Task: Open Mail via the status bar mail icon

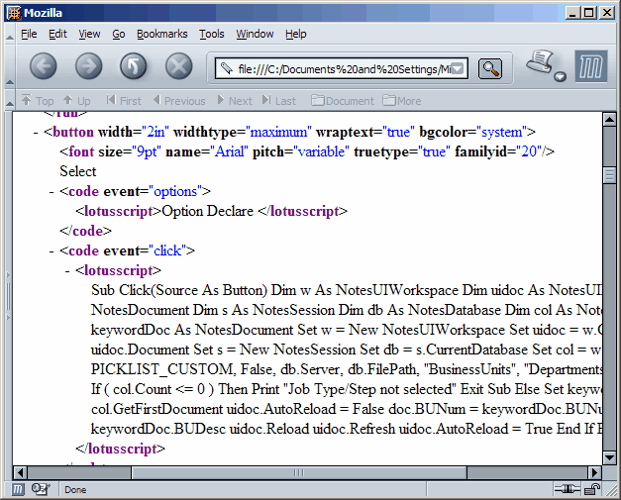Action: pyautogui.click(x=40, y=490)
